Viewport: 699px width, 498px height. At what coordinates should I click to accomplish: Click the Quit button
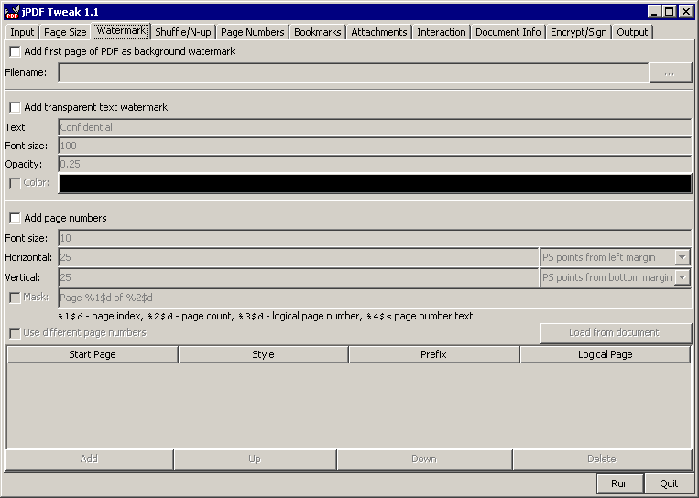click(668, 483)
